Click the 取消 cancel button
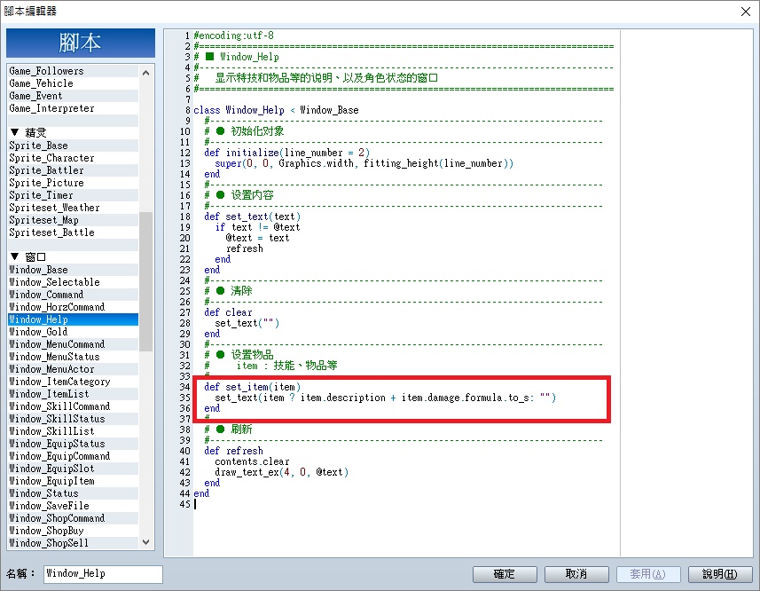 pos(576,574)
